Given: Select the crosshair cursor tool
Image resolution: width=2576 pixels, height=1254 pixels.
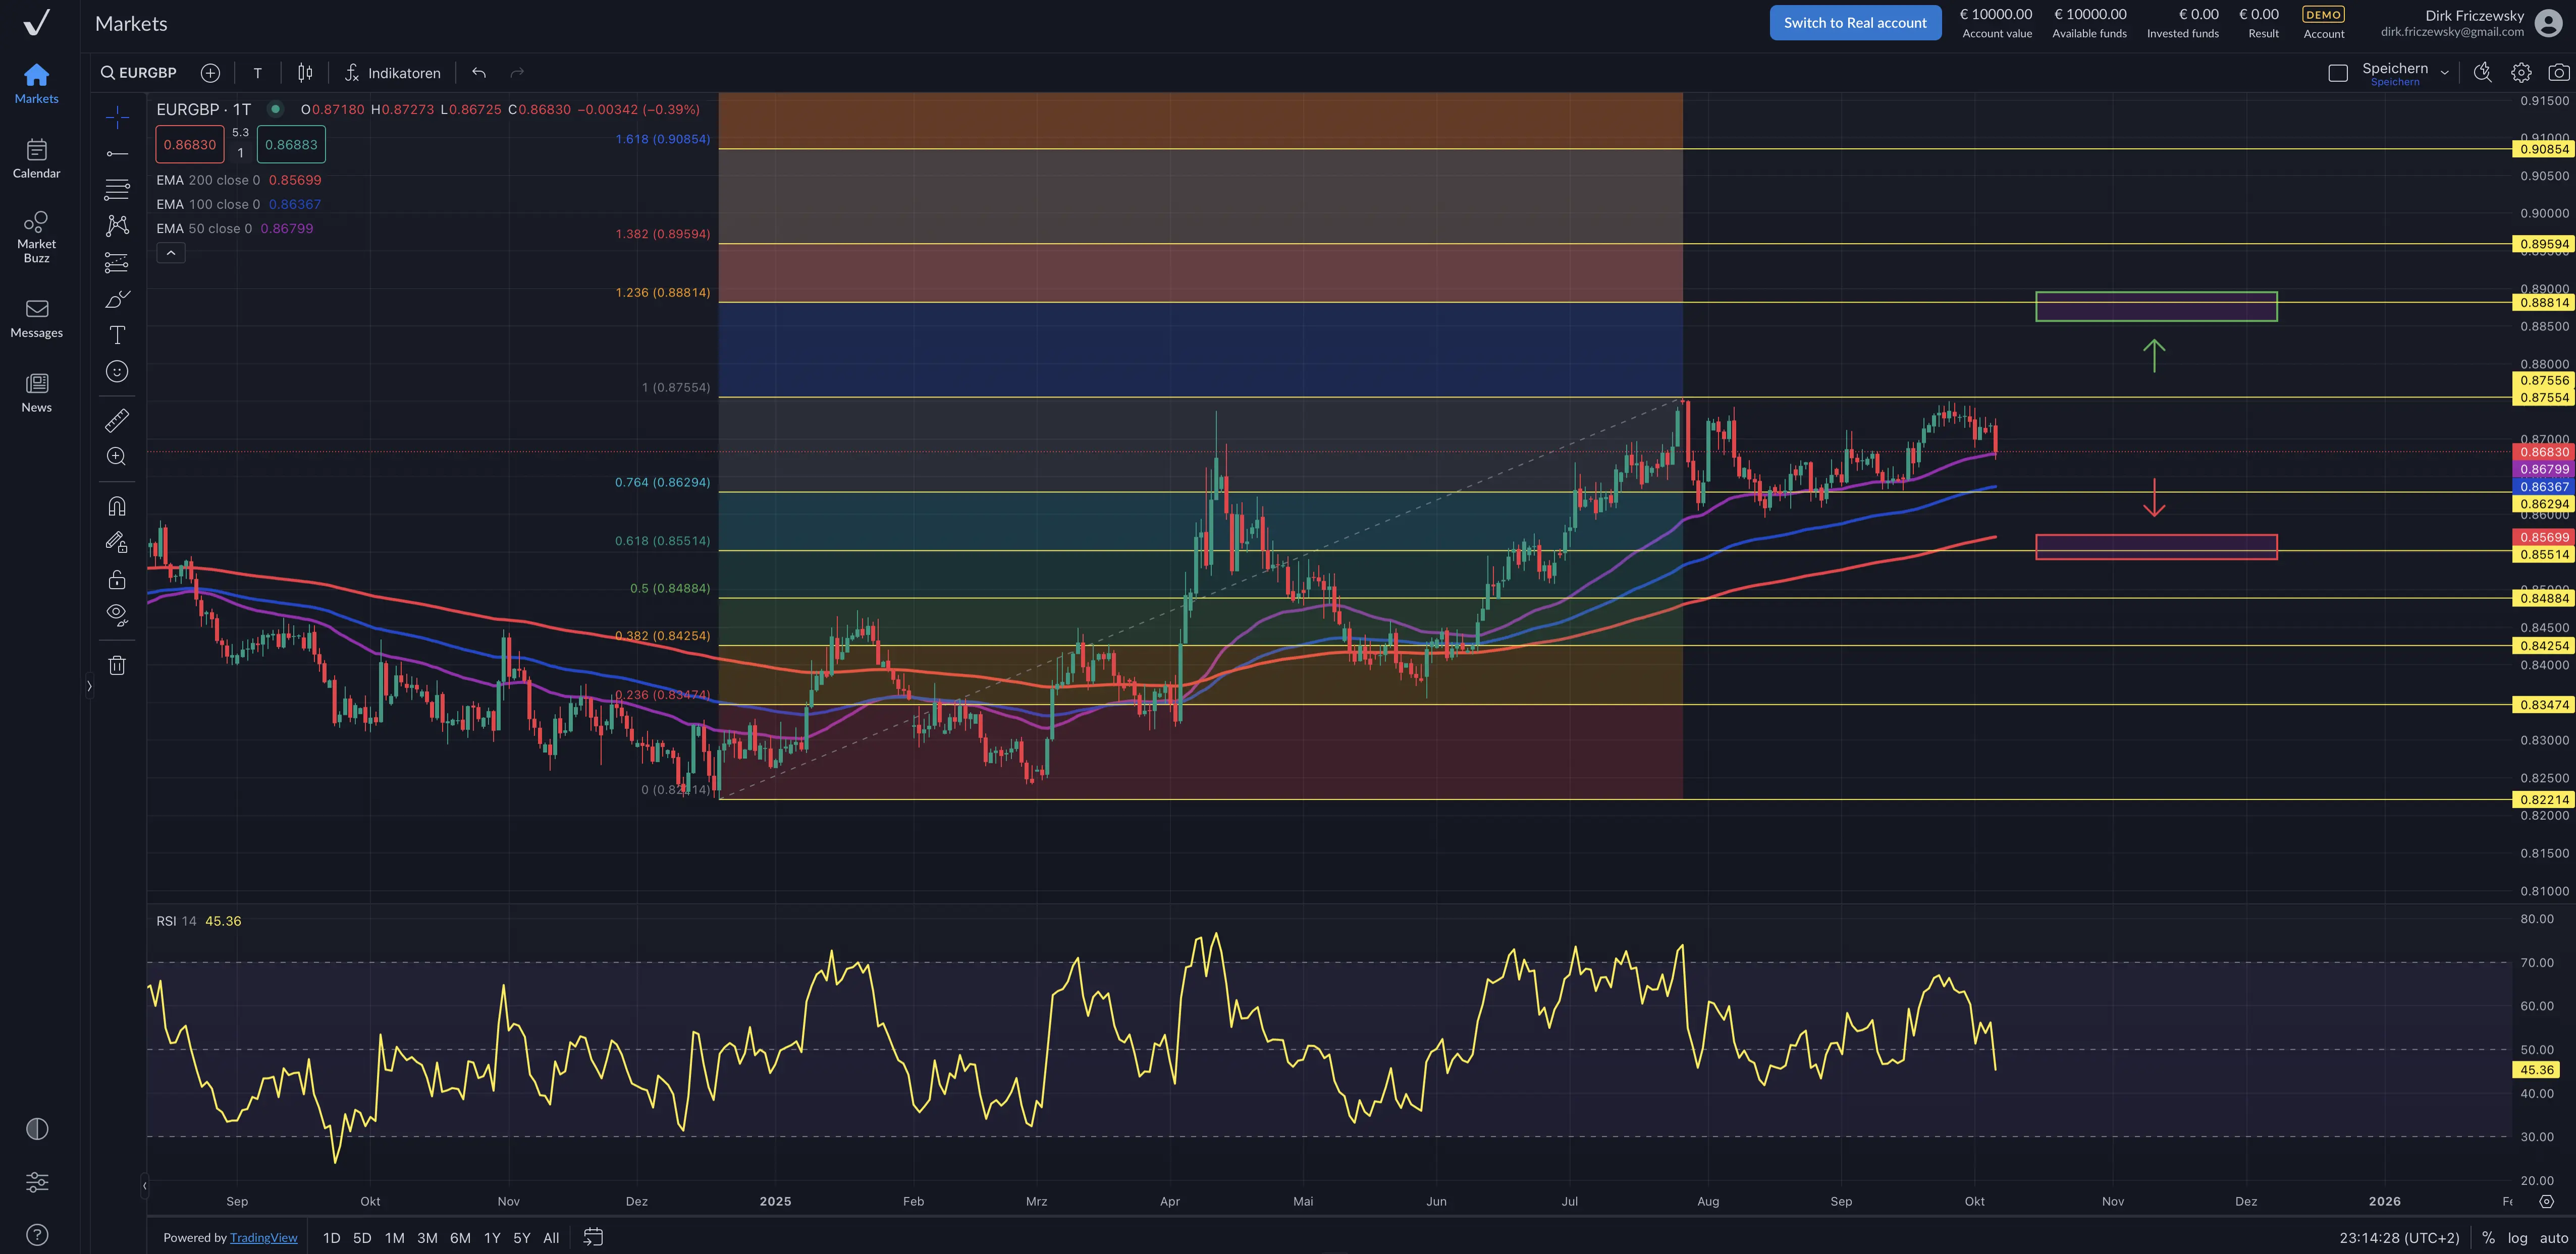Looking at the screenshot, I should (x=117, y=116).
